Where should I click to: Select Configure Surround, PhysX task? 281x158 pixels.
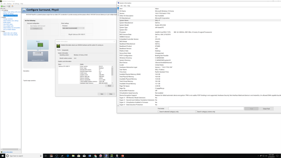click(x=11, y=15)
